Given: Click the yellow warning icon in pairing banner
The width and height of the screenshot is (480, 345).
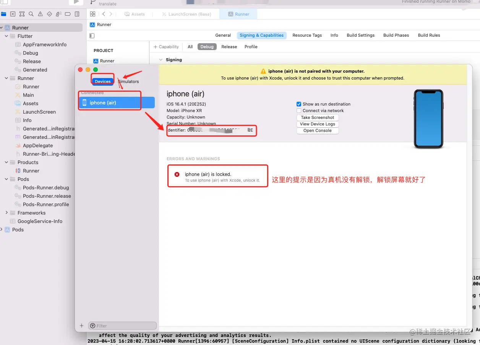Looking at the screenshot, I should [263, 71].
